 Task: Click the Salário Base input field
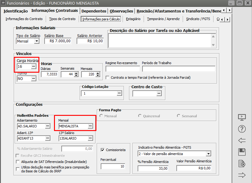[58, 41]
